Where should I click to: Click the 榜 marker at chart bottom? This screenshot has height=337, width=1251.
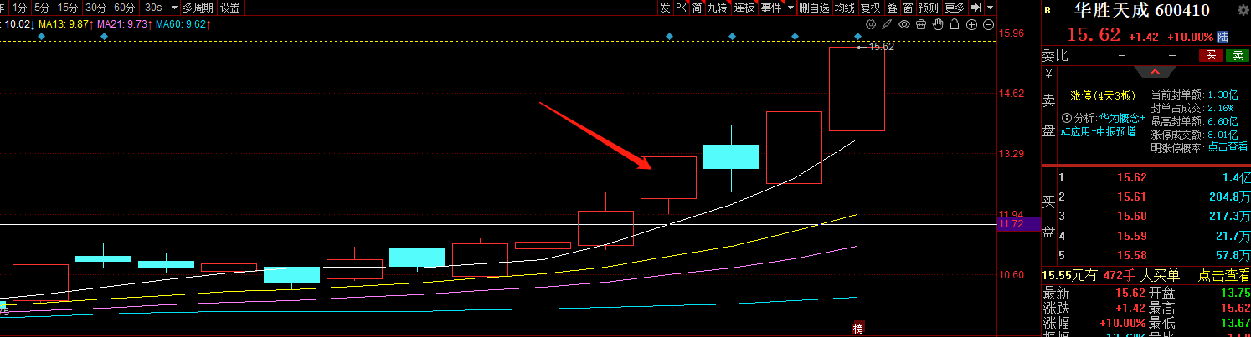pos(857,328)
